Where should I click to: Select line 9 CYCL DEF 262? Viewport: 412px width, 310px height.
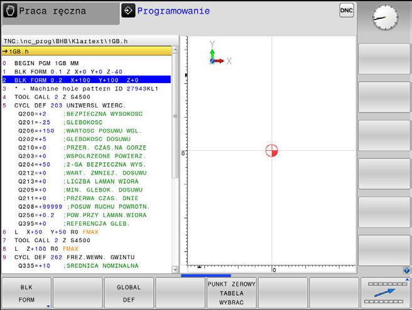87,257
